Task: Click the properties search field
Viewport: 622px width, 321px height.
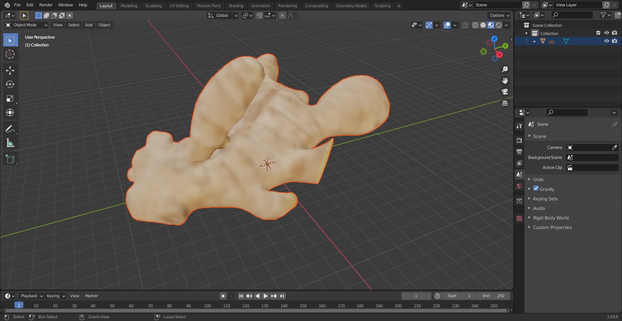Action: [567, 112]
